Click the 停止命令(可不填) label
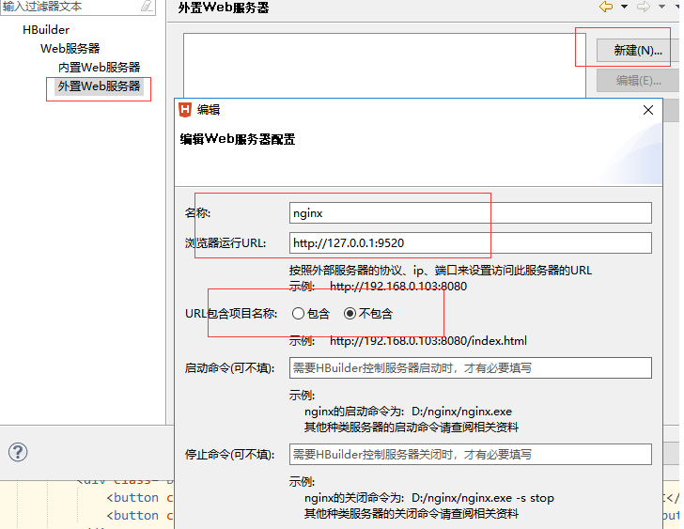This screenshot has width=684, height=529. coord(230,455)
